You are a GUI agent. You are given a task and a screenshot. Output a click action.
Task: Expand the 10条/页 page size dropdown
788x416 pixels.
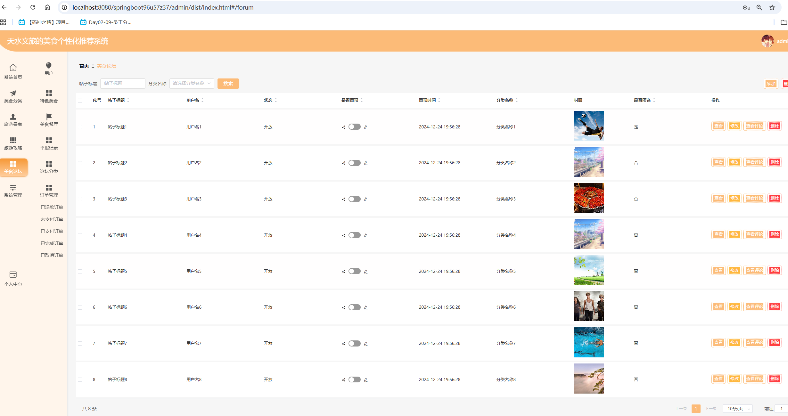pos(738,409)
